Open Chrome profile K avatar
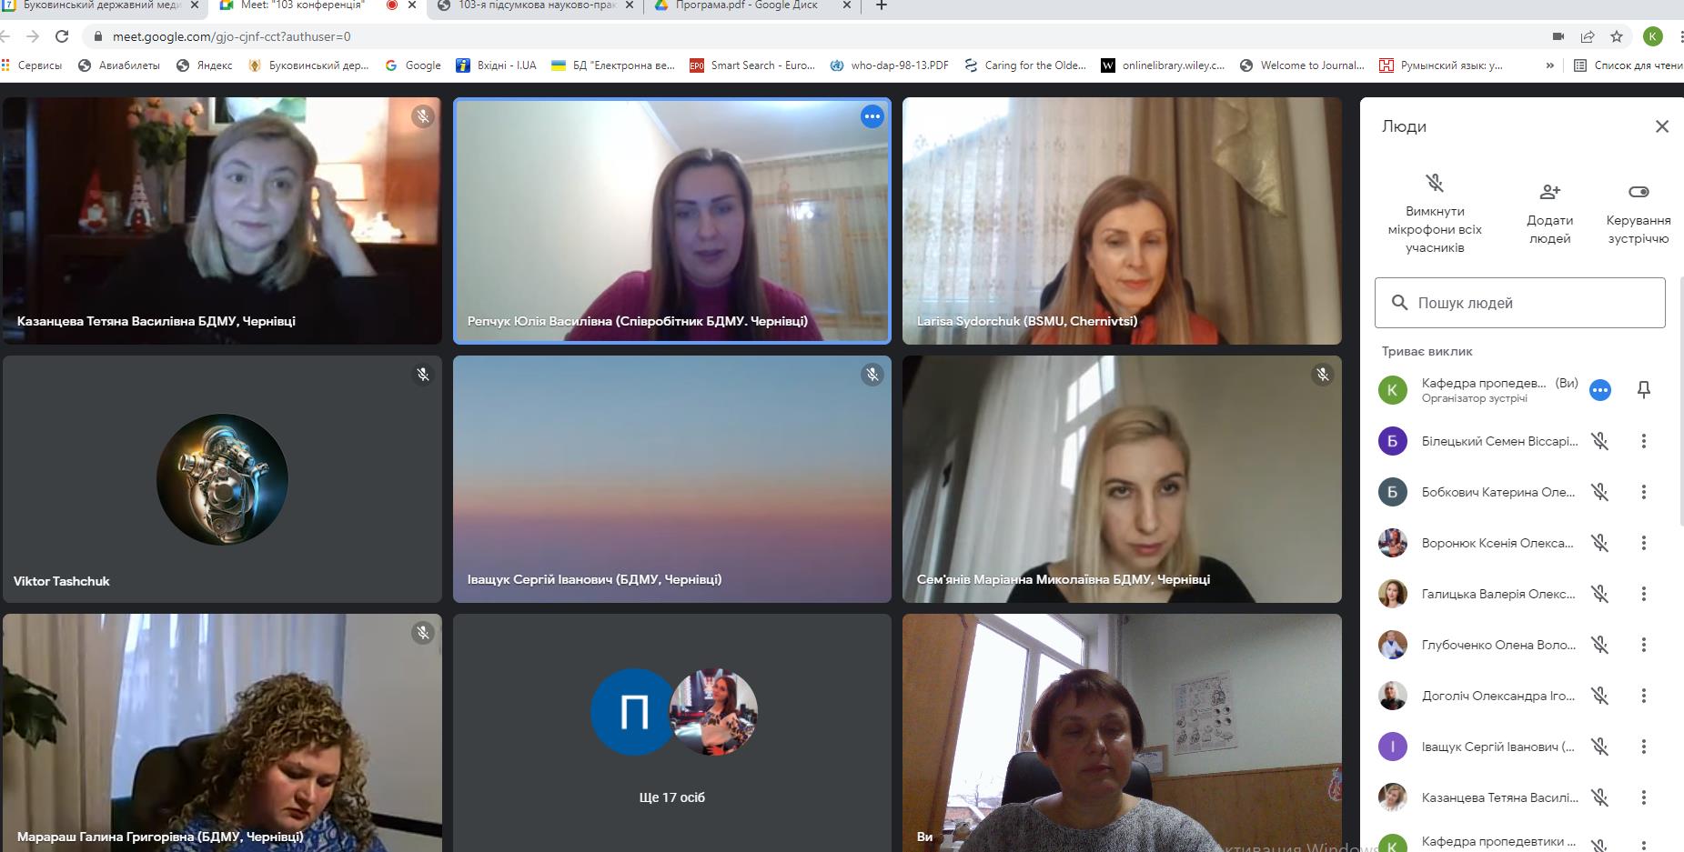The height and width of the screenshot is (852, 1684). [1653, 36]
